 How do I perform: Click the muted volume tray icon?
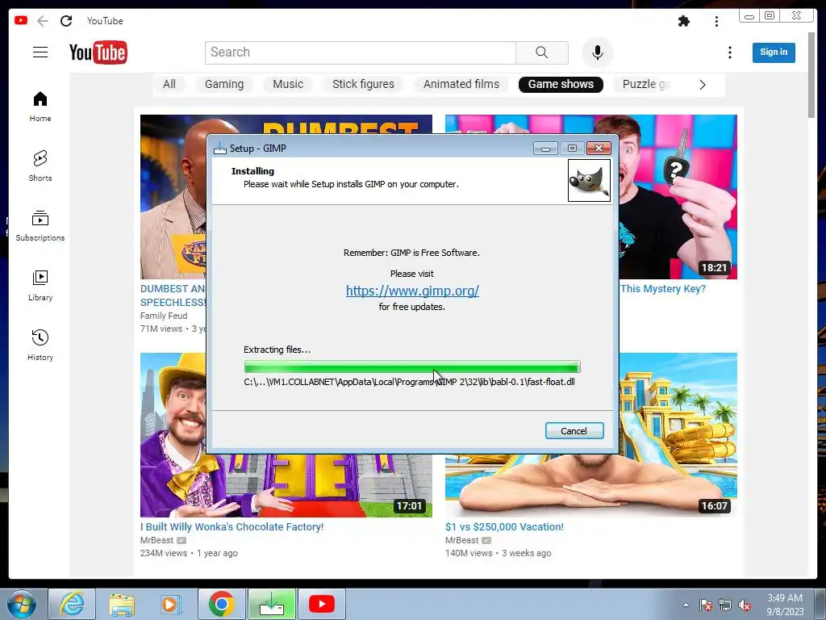click(x=745, y=605)
